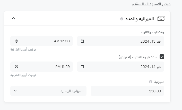182x110 pixels.
Task: Click the $50.00 budget amount field
Action: (127, 91)
